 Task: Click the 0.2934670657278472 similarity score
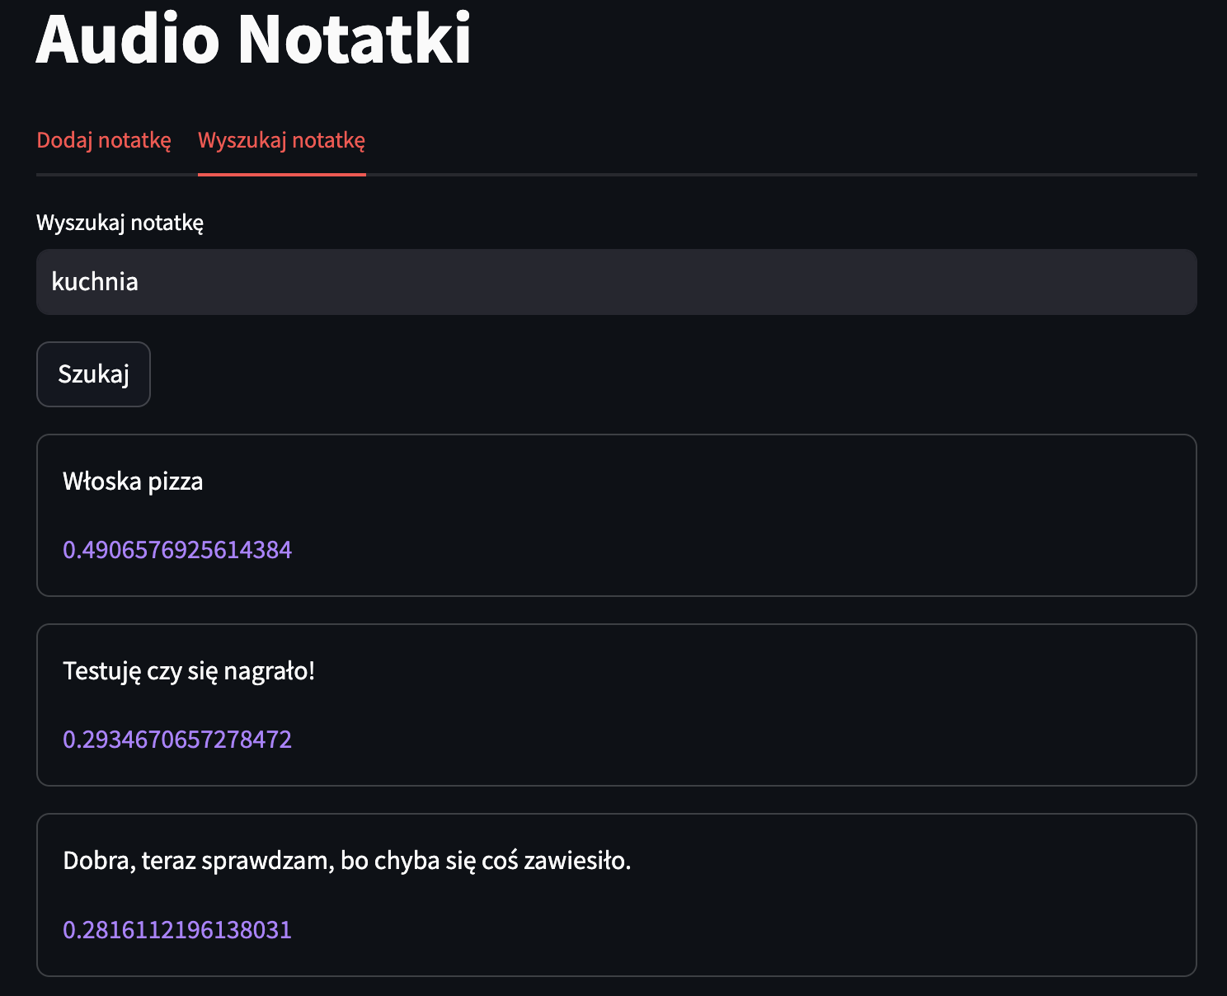tap(177, 740)
